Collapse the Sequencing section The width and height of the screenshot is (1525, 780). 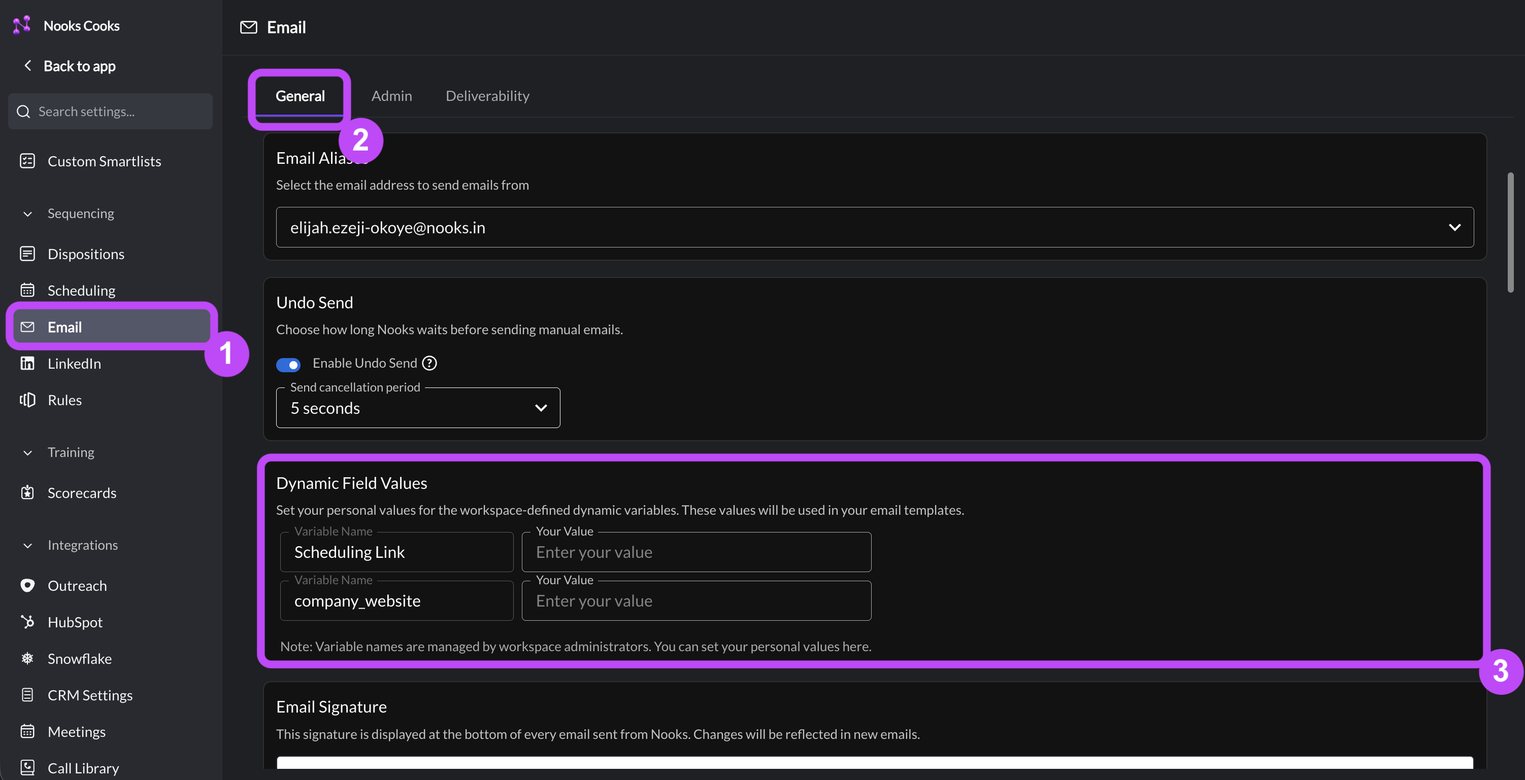27,214
